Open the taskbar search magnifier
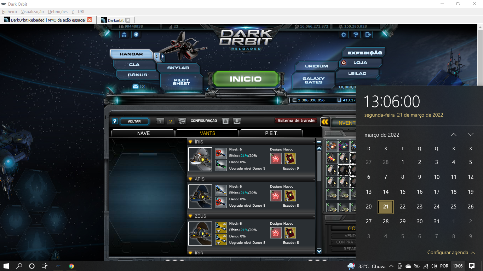 click(x=19, y=266)
